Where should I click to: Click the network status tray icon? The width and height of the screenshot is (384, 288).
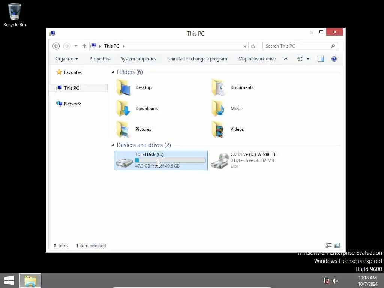click(x=326, y=281)
